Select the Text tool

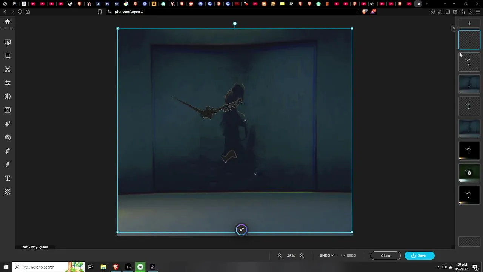8,178
